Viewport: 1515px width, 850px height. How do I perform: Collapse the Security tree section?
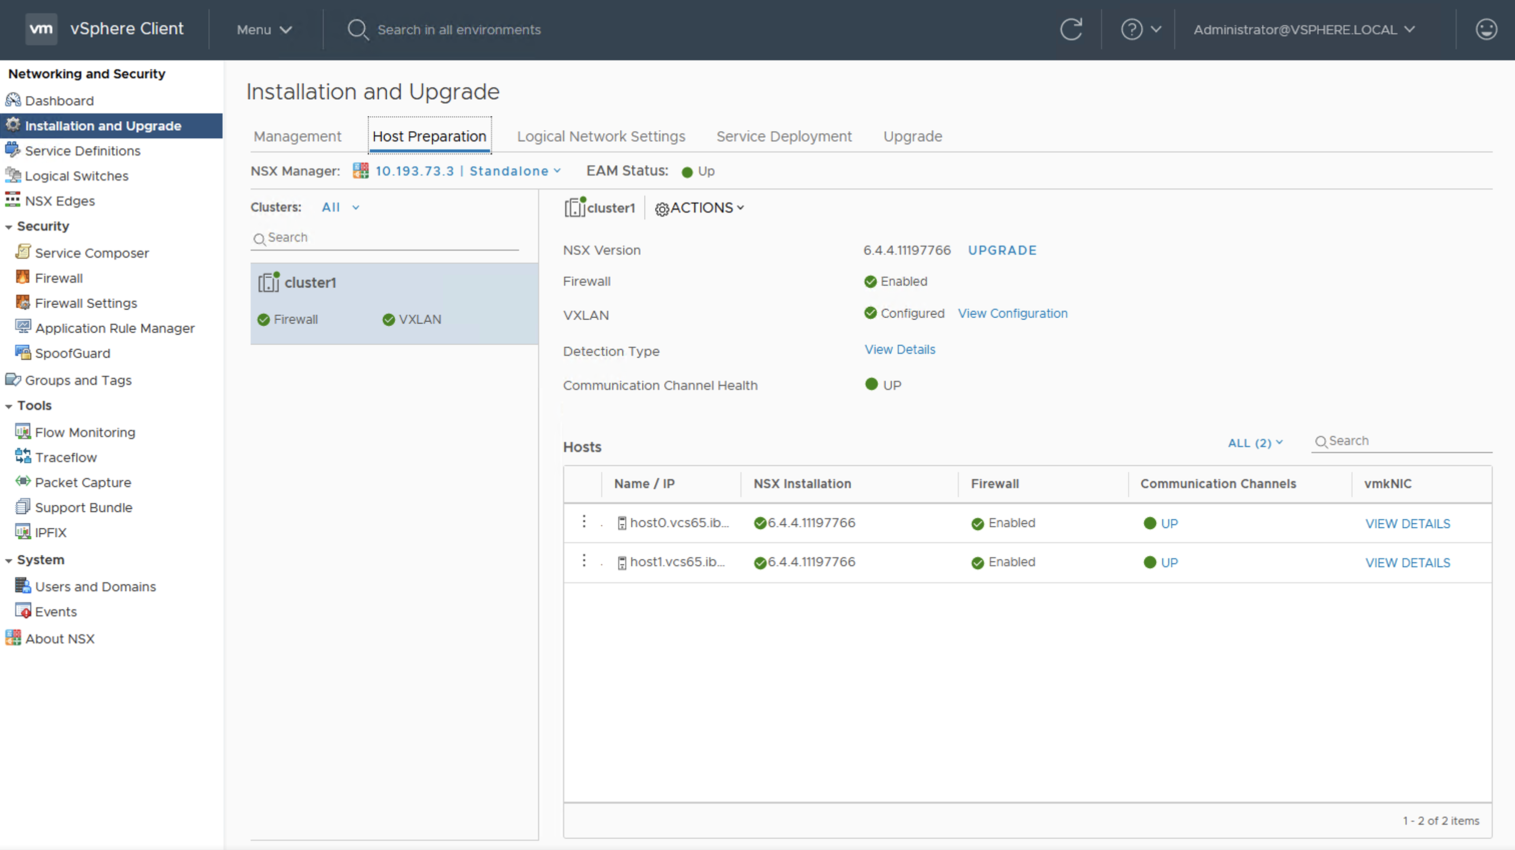(x=9, y=227)
